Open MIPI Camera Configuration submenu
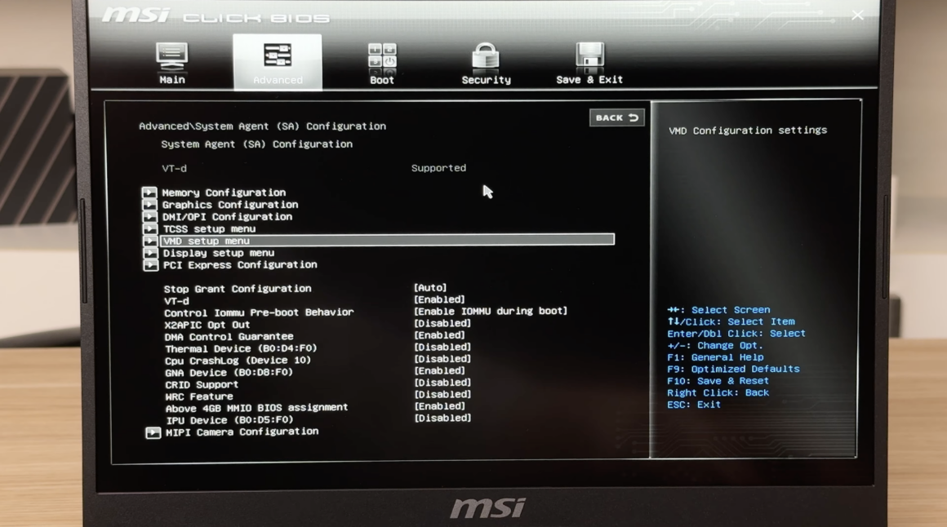947x527 pixels. [x=242, y=432]
